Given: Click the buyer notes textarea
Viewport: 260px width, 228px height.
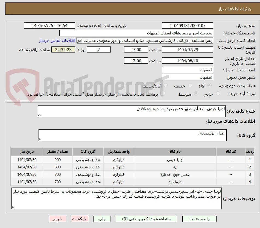Looking at the screenshot, I should pyautogui.click(x=116, y=198).
